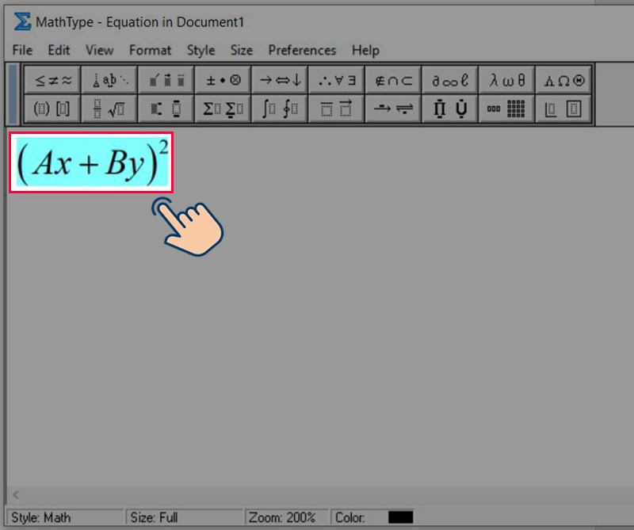Open the integral templates palette
This screenshot has height=530, width=634.
pos(280,109)
